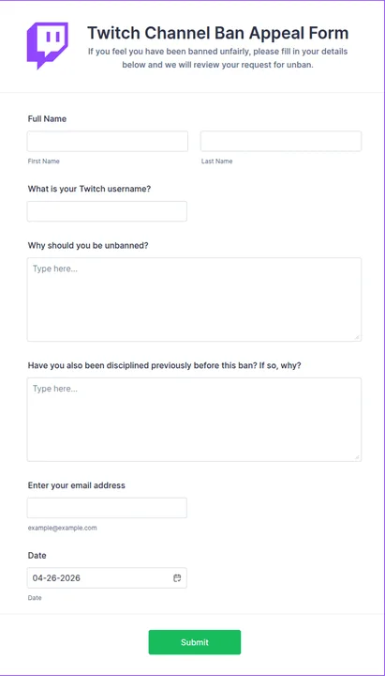Select the previously disciplined explanation text area
The width and height of the screenshot is (385, 676).
194,420
